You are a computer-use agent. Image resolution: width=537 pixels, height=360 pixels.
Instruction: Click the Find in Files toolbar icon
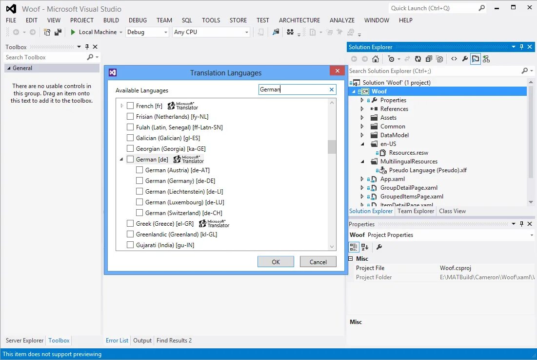(276, 32)
